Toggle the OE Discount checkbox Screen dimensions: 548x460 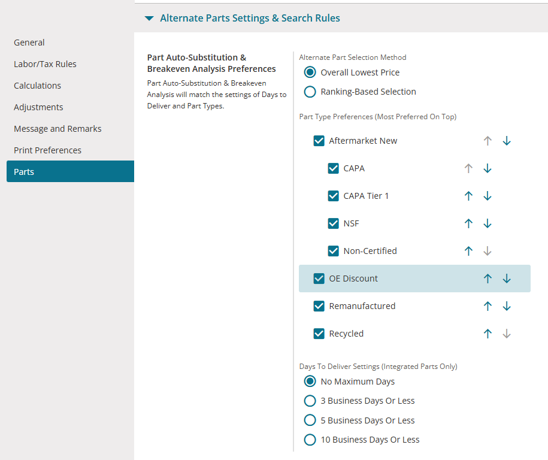tap(319, 279)
